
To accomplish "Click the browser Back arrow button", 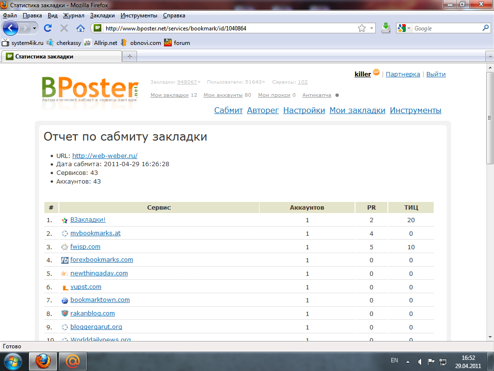I will [x=11, y=29].
